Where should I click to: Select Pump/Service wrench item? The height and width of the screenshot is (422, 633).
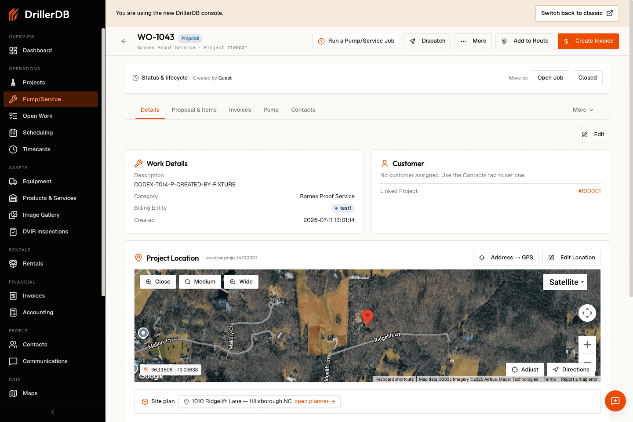coord(51,99)
